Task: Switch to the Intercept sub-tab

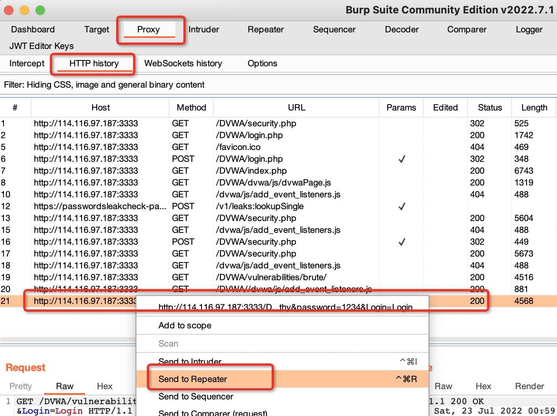Action: pyautogui.click(x=27, y=64)
